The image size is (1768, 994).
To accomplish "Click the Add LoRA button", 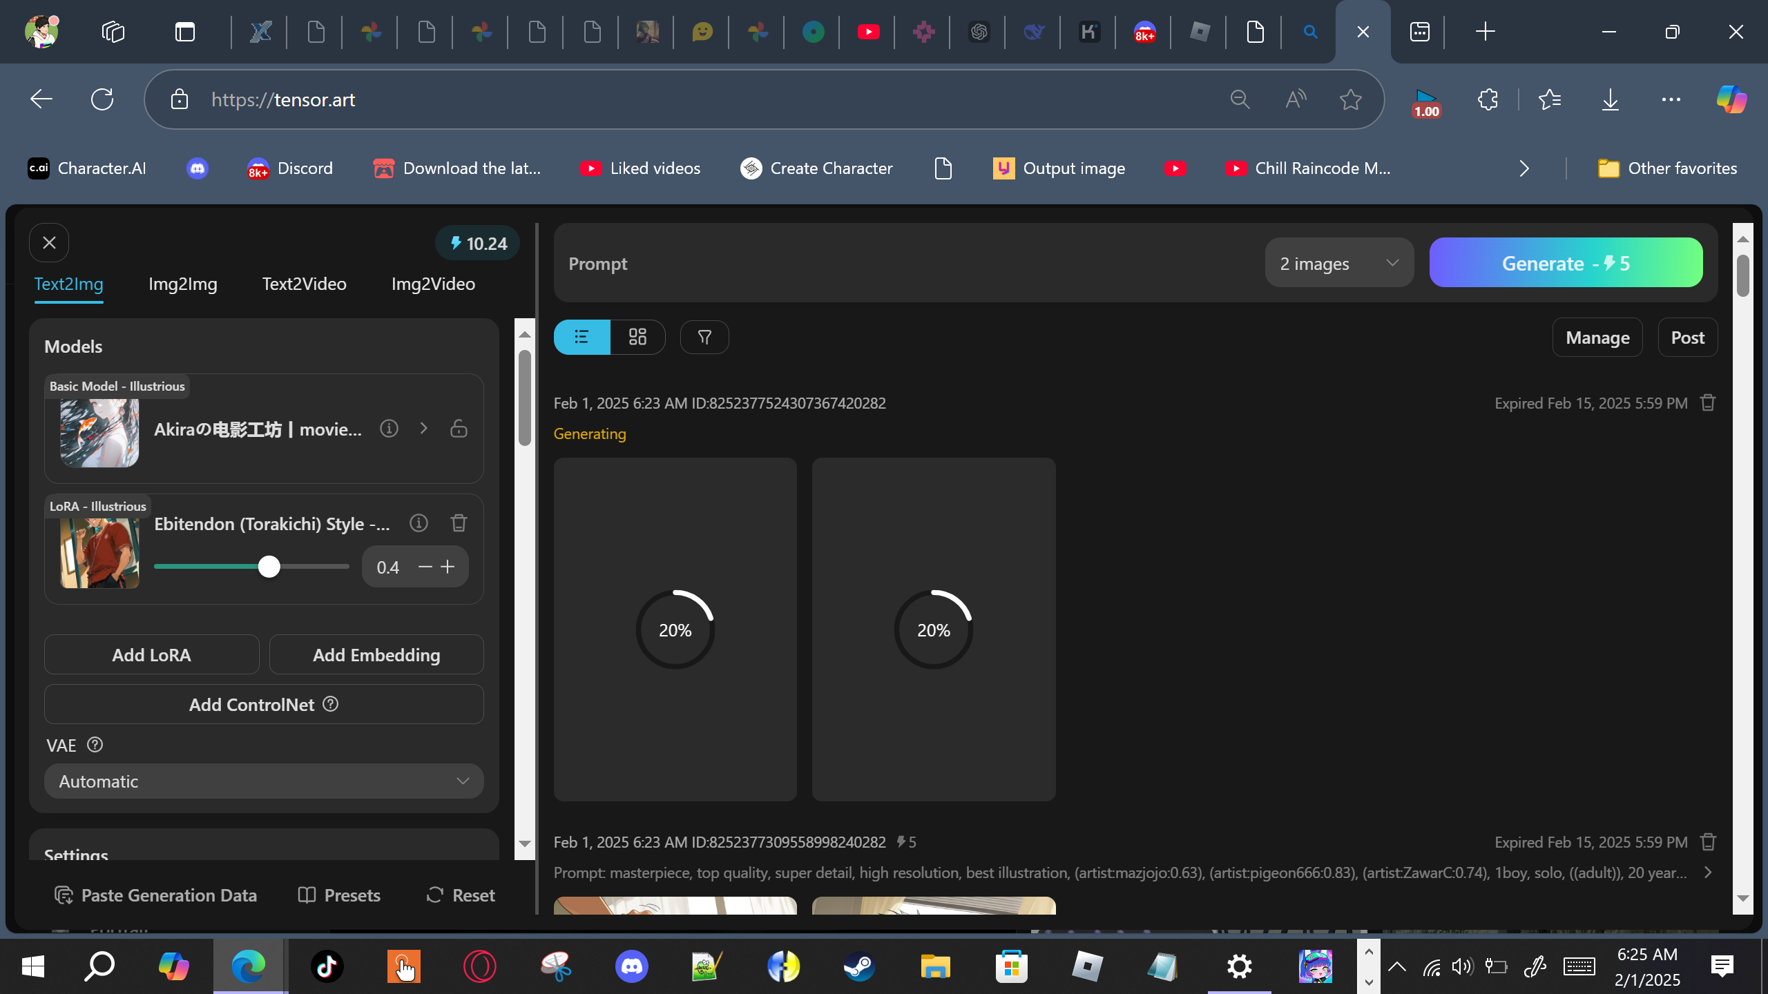I will click(x=151, y=654).
